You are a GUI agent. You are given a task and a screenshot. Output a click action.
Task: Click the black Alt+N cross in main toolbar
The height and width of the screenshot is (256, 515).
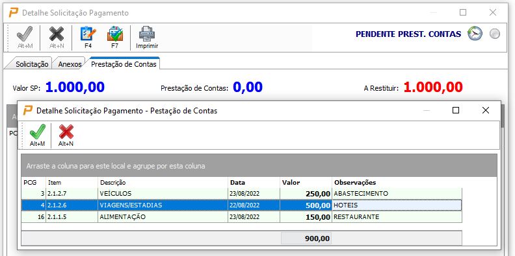pyautogui.click(x=57, y=38)
